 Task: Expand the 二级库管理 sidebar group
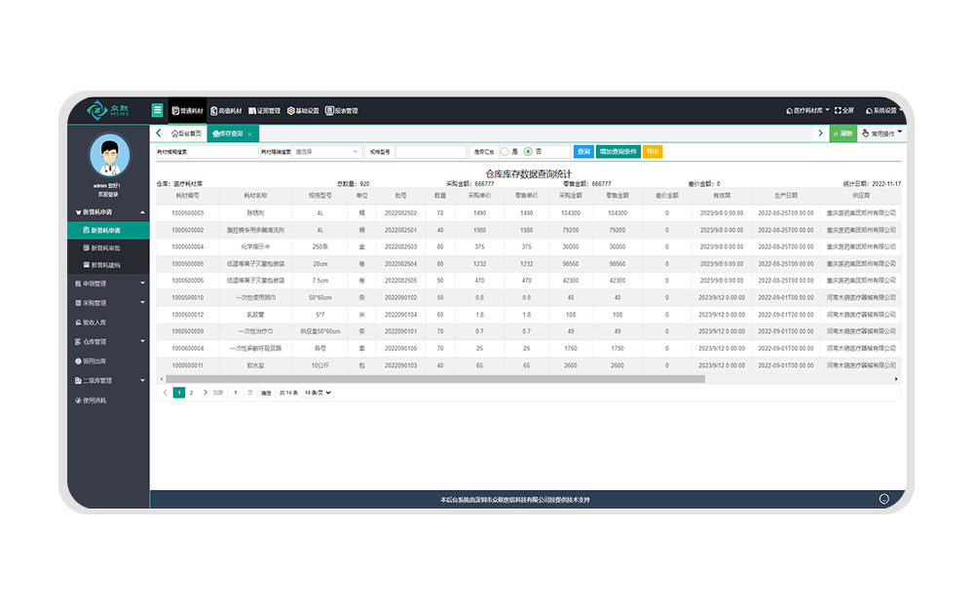(108, 380)
